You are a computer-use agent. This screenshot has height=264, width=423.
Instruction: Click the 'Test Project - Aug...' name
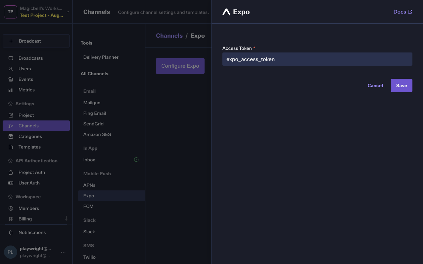click(41, 15)
